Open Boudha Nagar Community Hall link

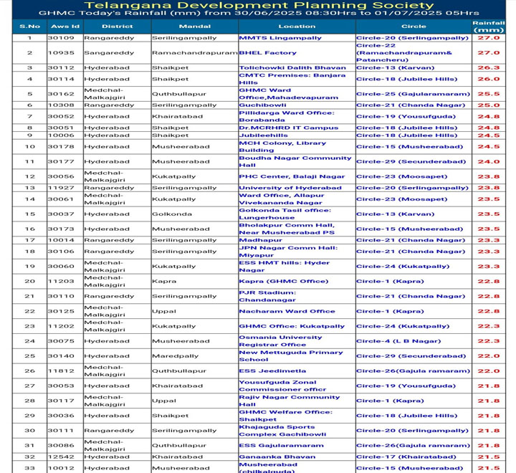295,162
